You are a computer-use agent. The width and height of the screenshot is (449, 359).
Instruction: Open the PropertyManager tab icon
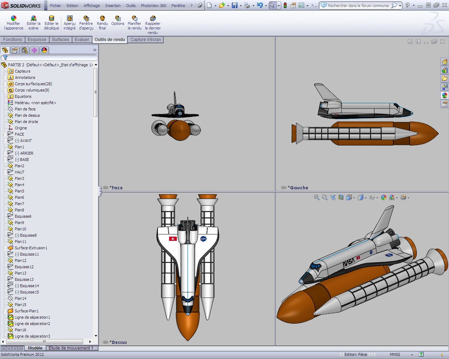[15, 50]
